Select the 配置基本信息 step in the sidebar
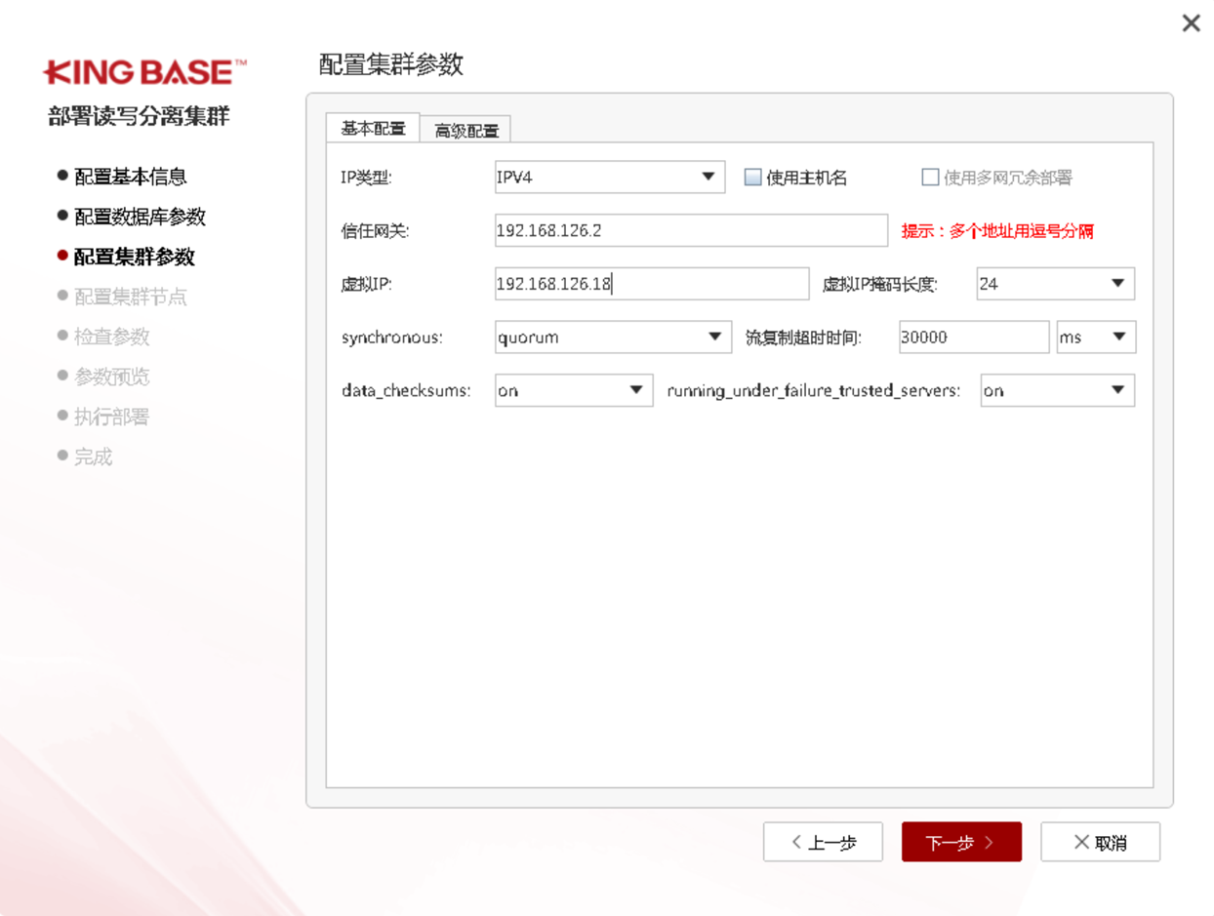 [130, 177]
